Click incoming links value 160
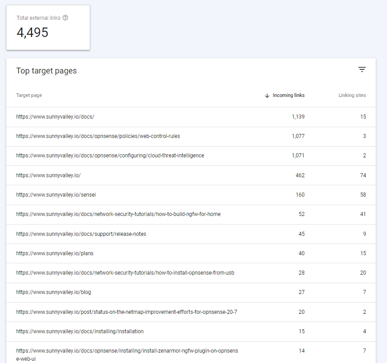Image resolution: width=387 pixels, height=363 pixels. [x=300, y=195]
